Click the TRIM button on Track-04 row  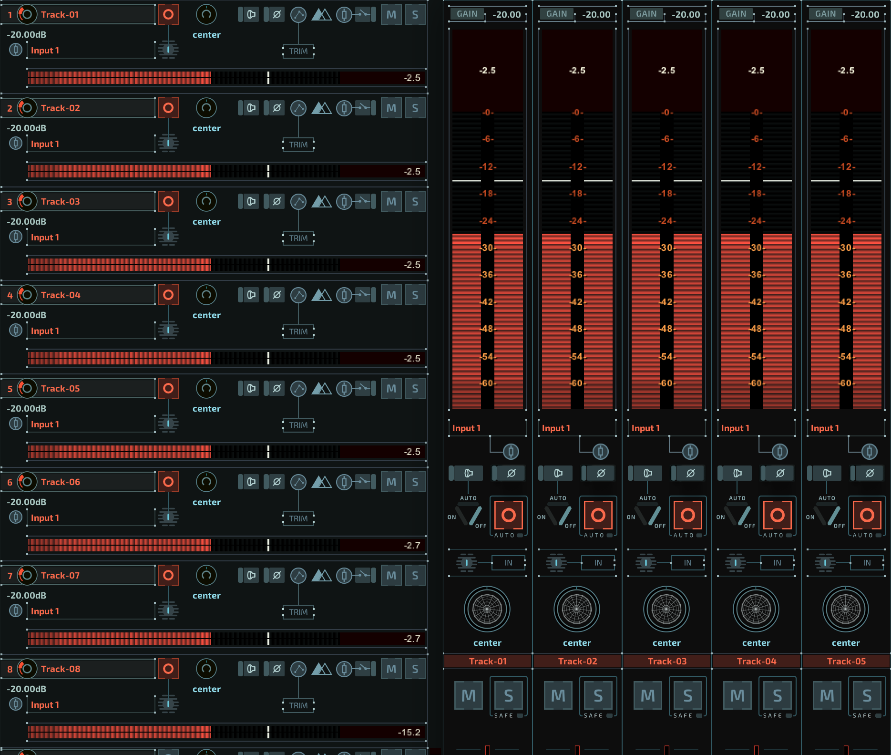[298, 331]
